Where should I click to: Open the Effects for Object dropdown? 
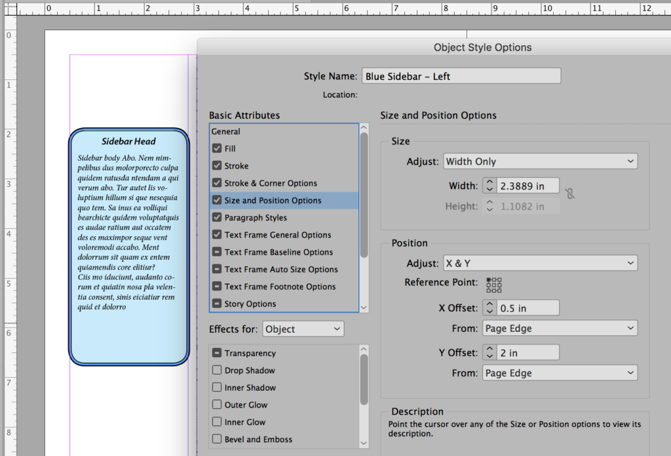tap(303, 328)
